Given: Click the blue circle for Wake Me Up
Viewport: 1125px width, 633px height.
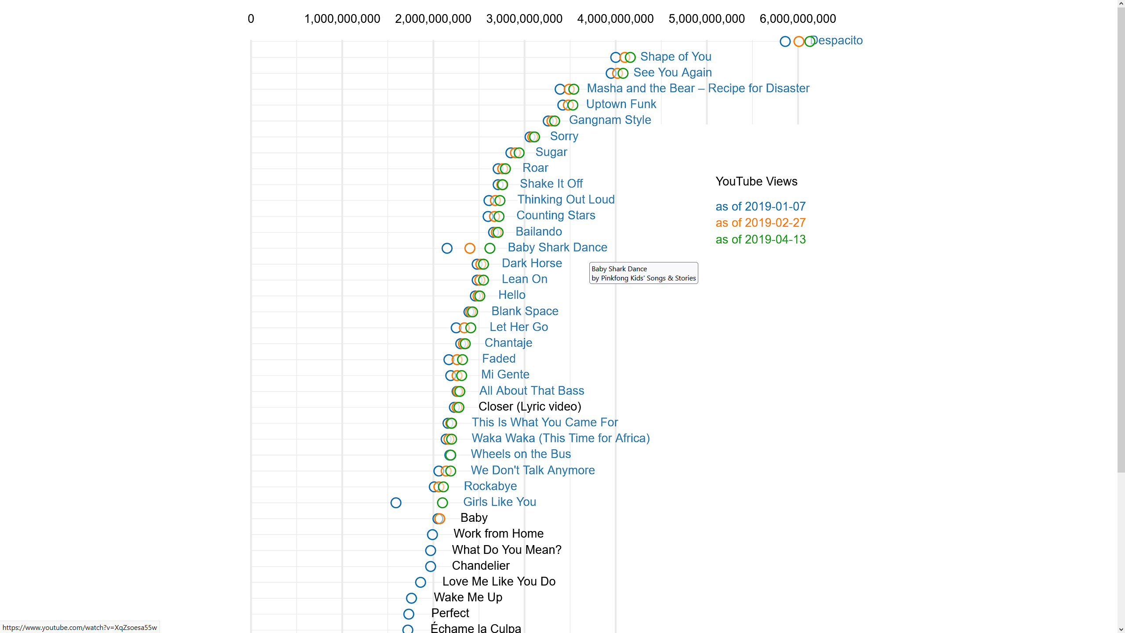Looking at the screenshot, I should pos(411,598).
